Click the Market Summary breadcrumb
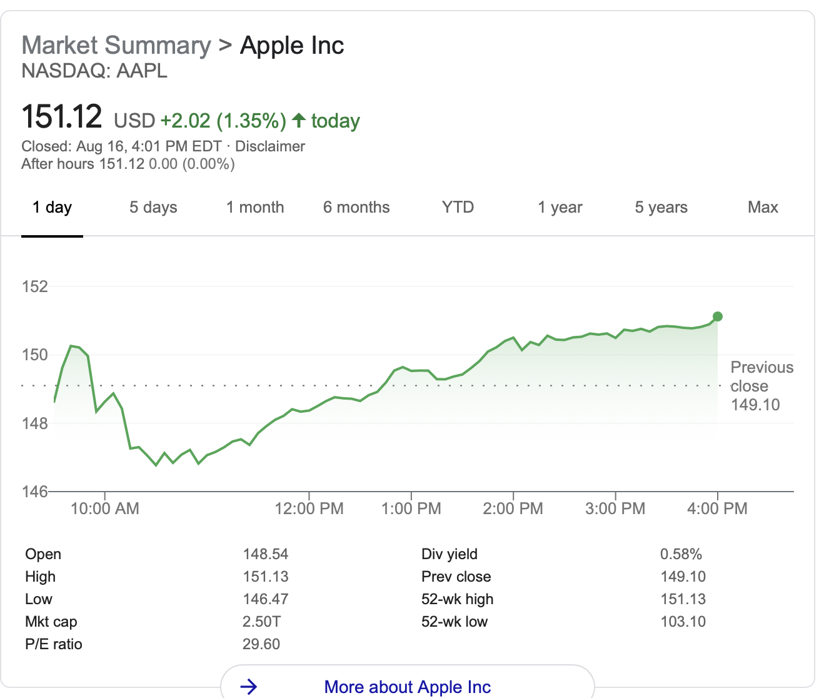 coord(116,46)
